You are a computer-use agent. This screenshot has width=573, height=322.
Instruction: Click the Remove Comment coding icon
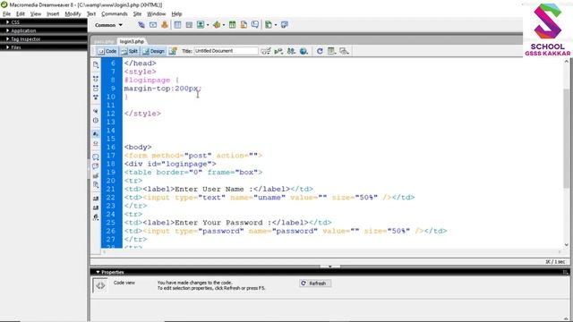click(96, 166)
